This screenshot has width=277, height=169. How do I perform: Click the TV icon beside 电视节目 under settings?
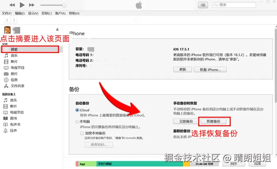(x=6, y=68)
